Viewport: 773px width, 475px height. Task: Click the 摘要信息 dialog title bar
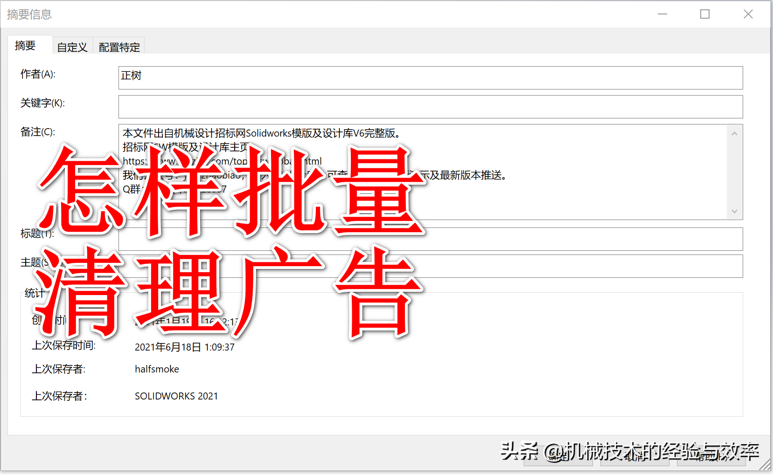click(x=327, y=14)
